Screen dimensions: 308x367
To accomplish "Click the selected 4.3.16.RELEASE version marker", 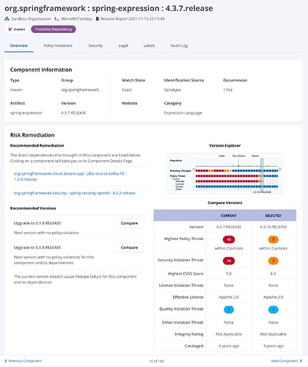I will click(262, 175).
